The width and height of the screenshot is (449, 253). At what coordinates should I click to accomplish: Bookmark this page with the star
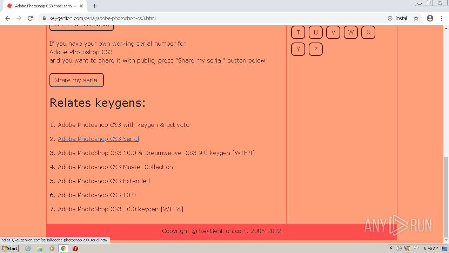click(x=416, y=18)
